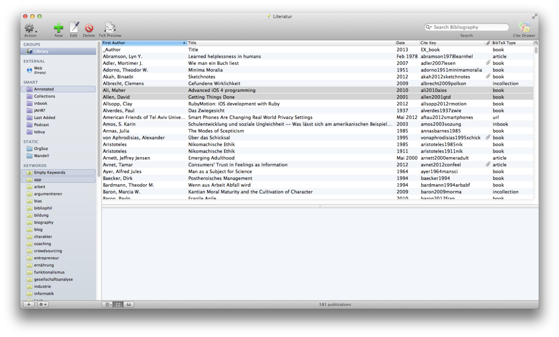The height and width of the screenshot is (337, 559).
Task: Edit the selected publication
Action: tap(74, 28)
